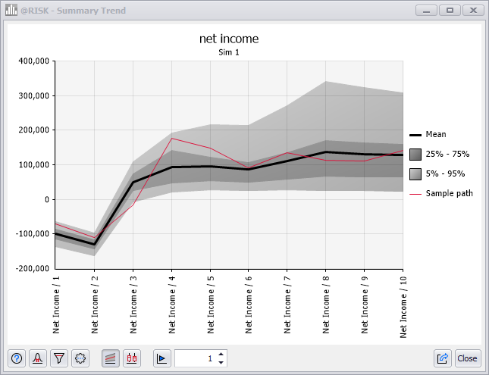
Task: Open the filter funnel tool
Action: 59,358
